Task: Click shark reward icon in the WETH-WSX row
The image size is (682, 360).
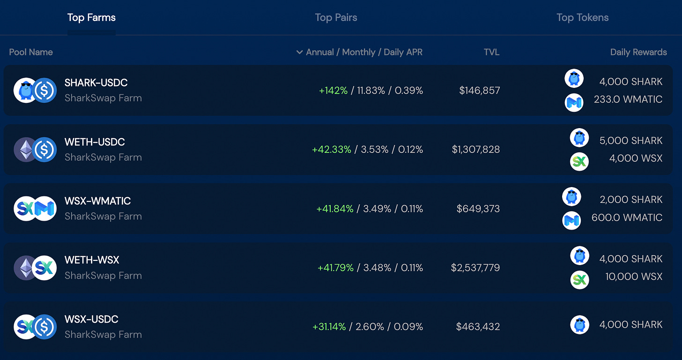Action: coord(579,256)
